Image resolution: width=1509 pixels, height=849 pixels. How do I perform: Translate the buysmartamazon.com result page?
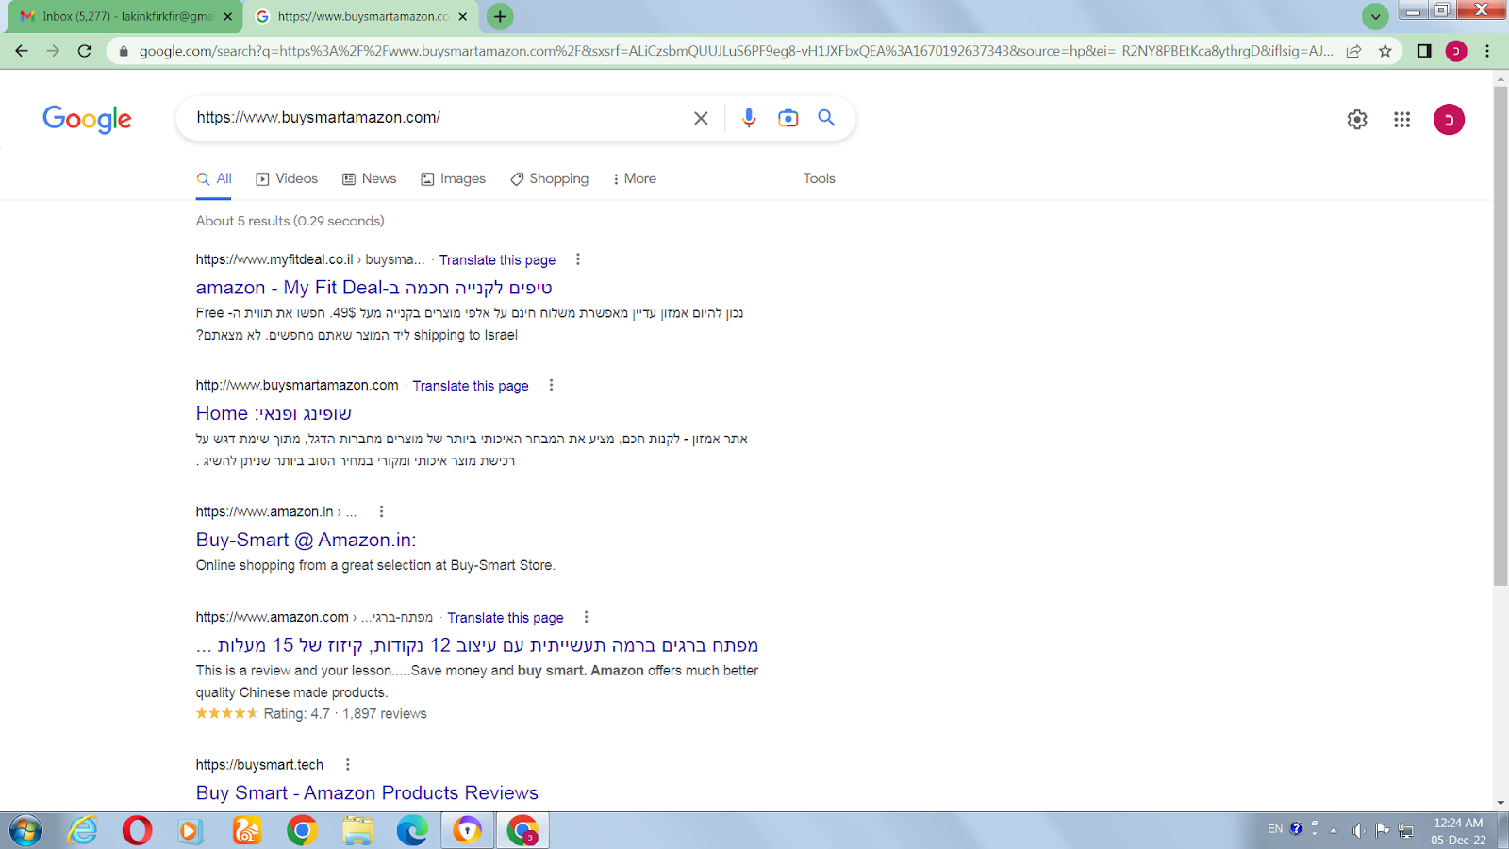point(471,386)
